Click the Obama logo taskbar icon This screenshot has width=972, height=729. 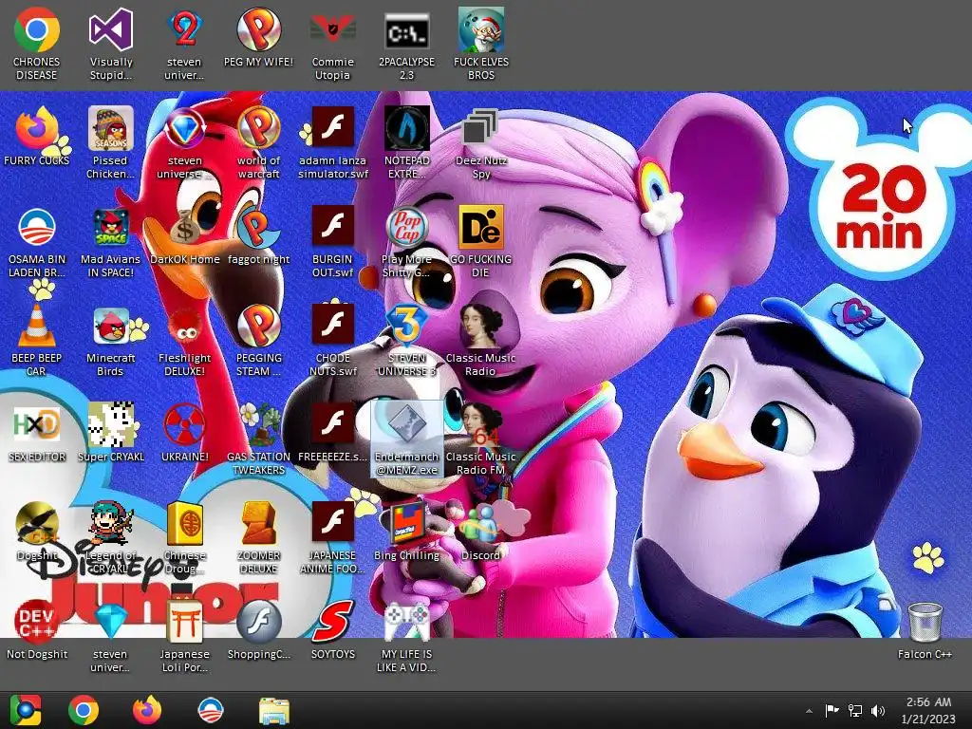pyautogui.click(x=210, y=710)
